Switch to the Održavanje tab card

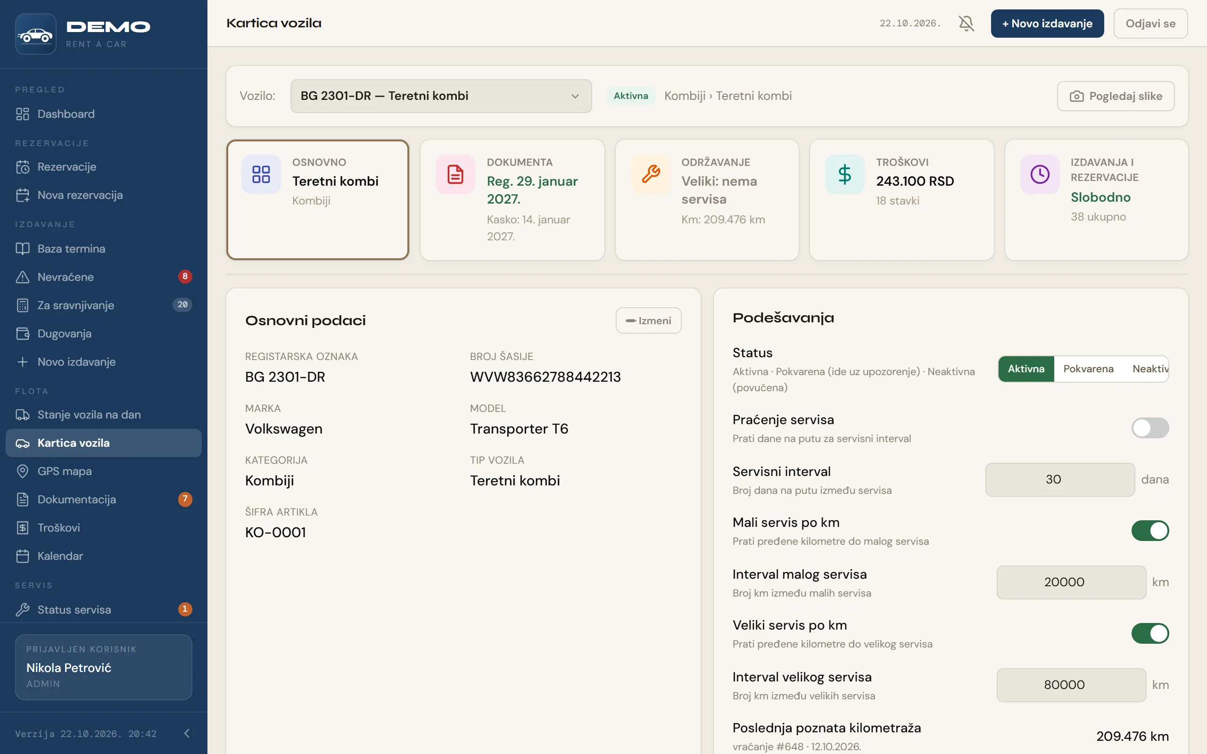point(707,199)
